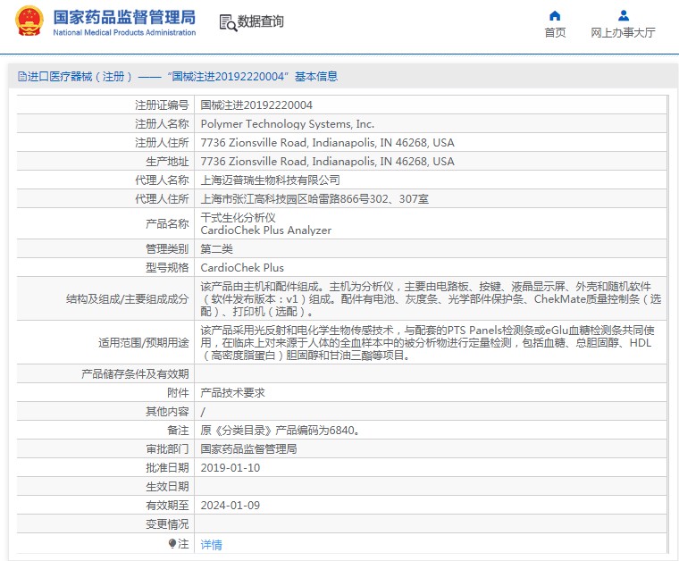Viewport: 679px width, 561px height.
Task: Click 第二类 management category value
Action: point(216,249)
